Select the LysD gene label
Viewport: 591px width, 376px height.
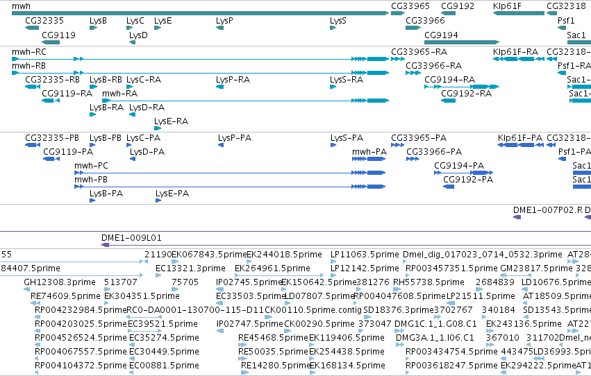coord(138,35)
